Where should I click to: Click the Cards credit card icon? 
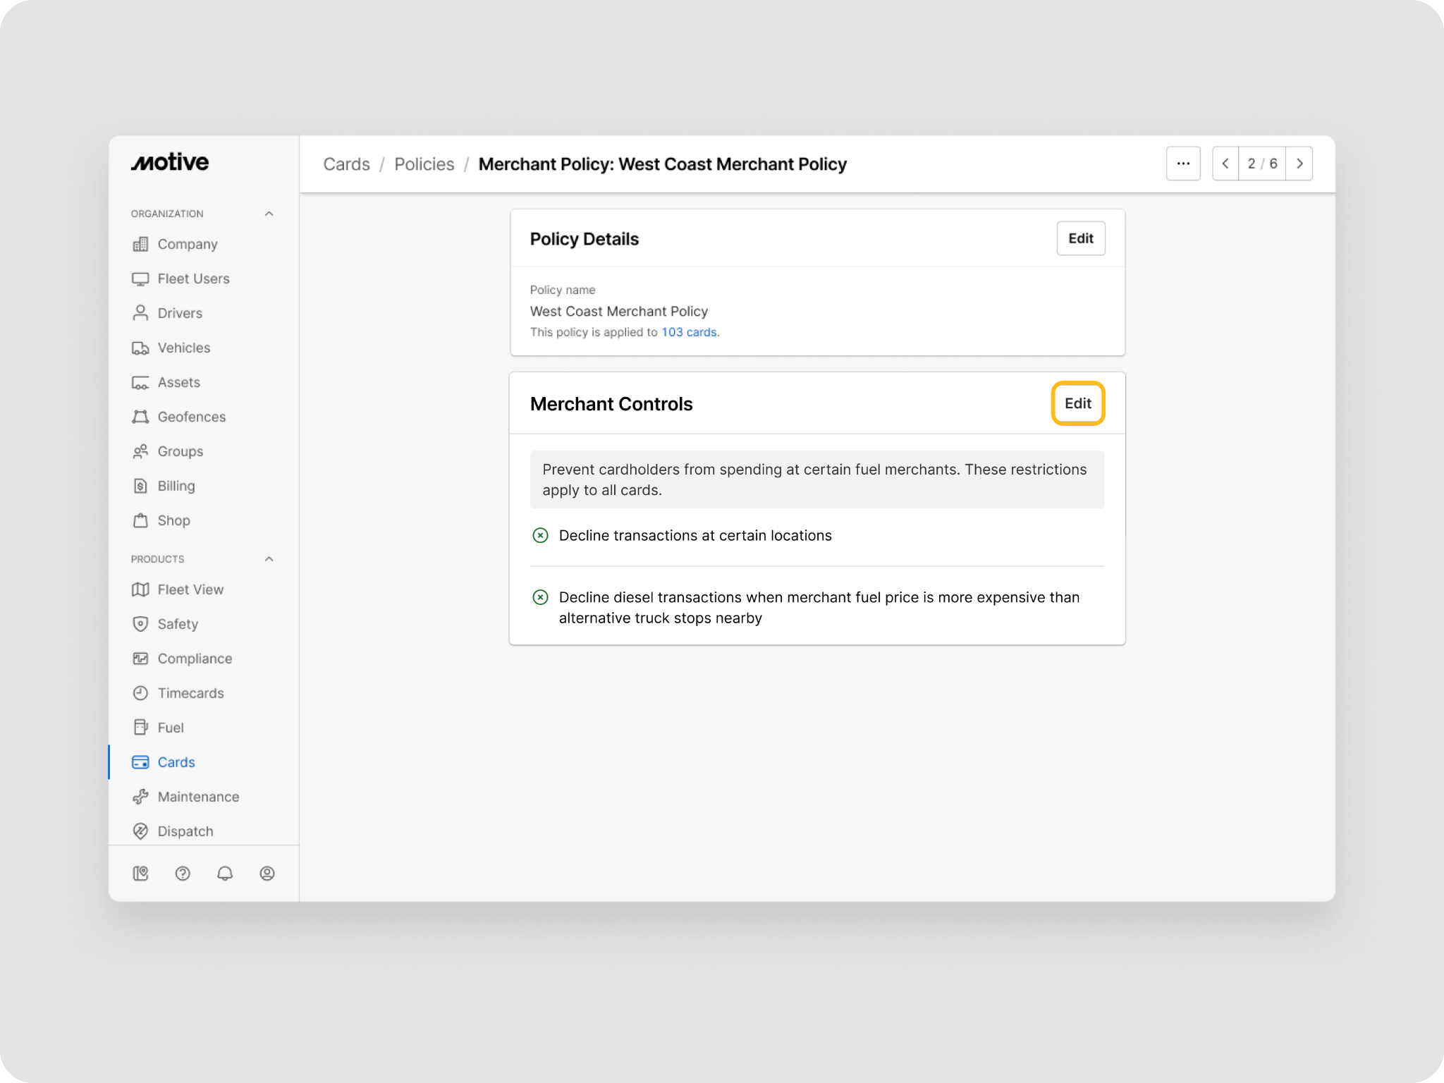tap(140, 762)
